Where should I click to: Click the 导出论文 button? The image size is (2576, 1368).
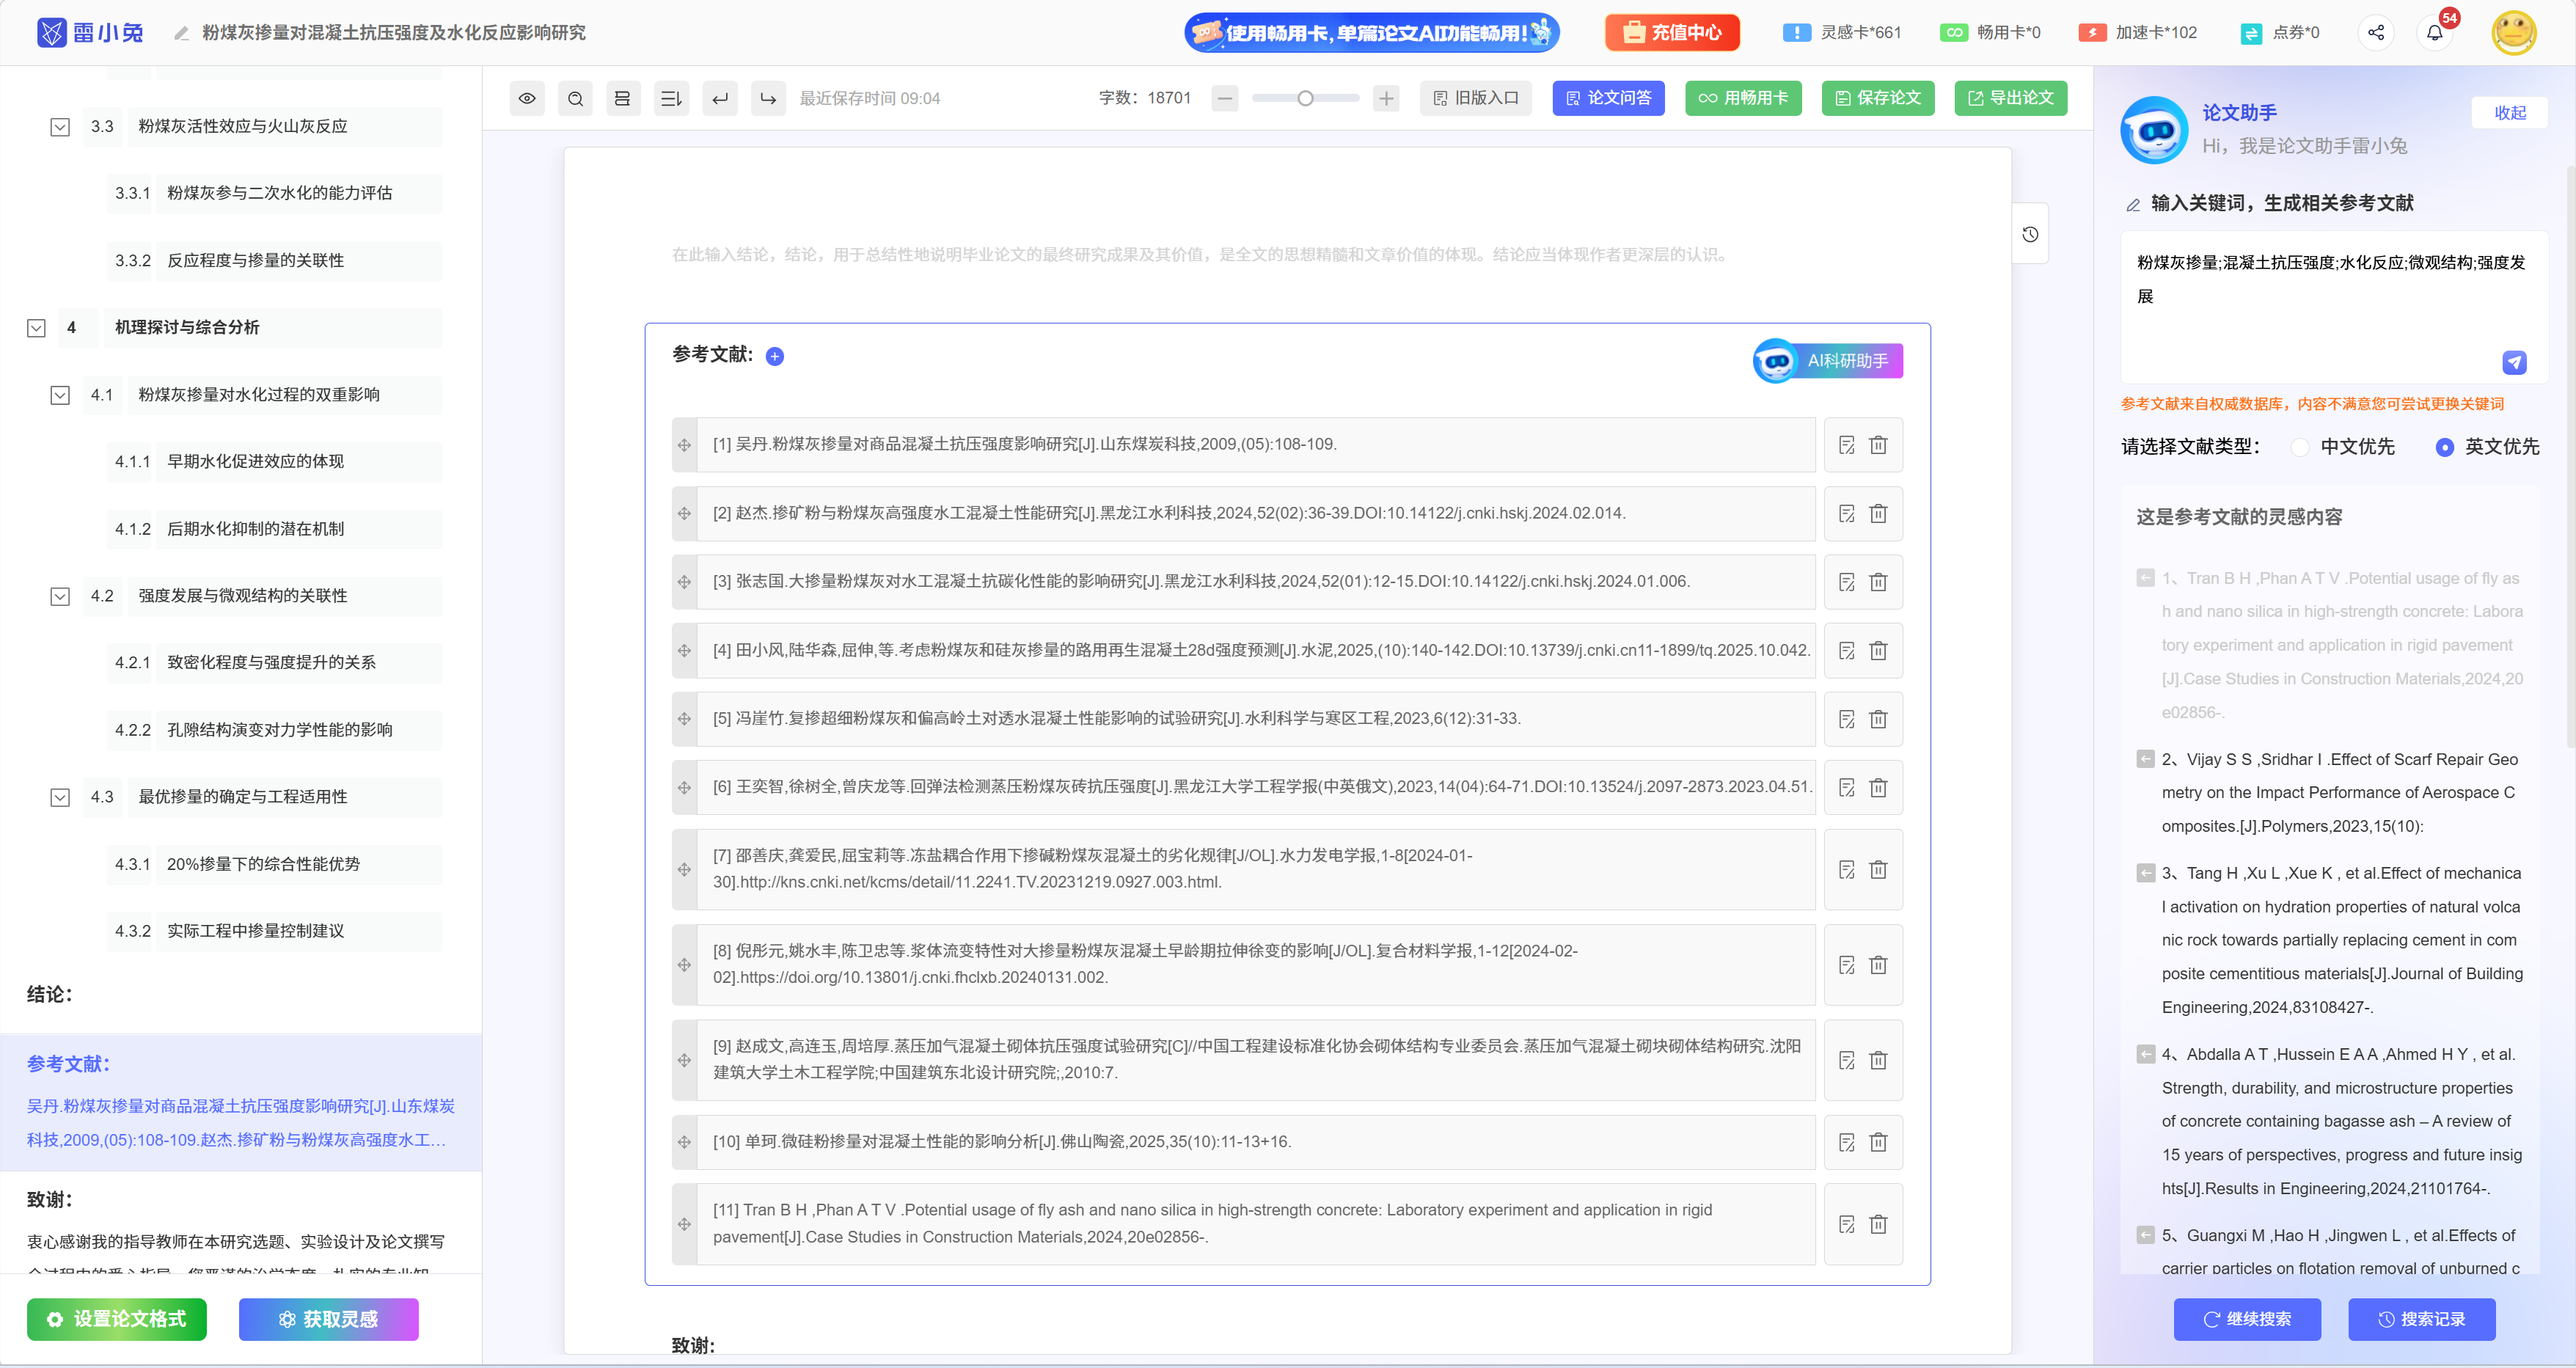click(x=2010, y=98)
